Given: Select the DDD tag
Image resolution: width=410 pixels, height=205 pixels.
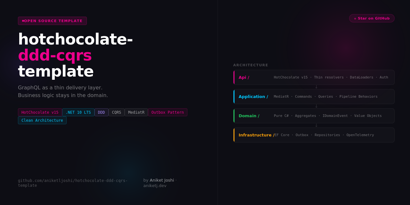Looking at the screenshot, I should [101, 112].
